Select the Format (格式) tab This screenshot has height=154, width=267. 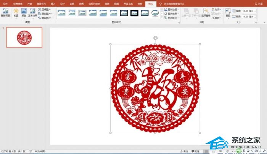coord(151,4)
